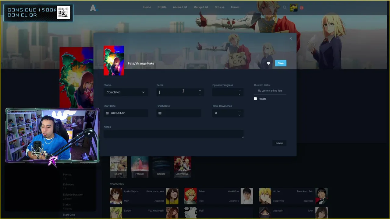This screenshot has width=390, height=219.
Task: Open the Prequel relation thumbnail
Action: 140,167
